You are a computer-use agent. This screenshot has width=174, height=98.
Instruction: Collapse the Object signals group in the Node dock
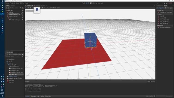click(157, 26)
